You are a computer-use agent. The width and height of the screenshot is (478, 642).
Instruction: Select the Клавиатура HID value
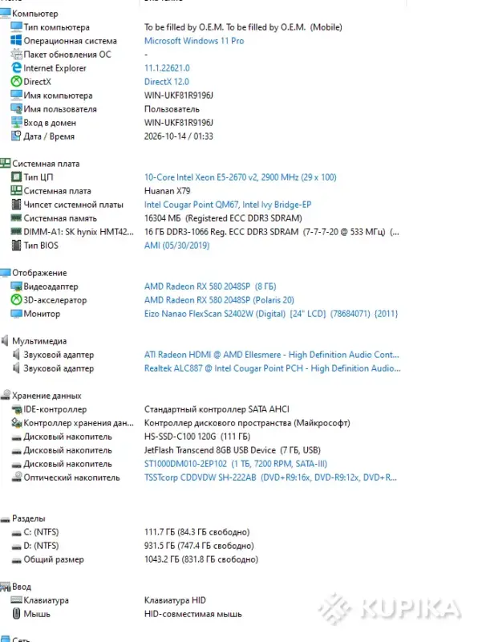(175, 599)
